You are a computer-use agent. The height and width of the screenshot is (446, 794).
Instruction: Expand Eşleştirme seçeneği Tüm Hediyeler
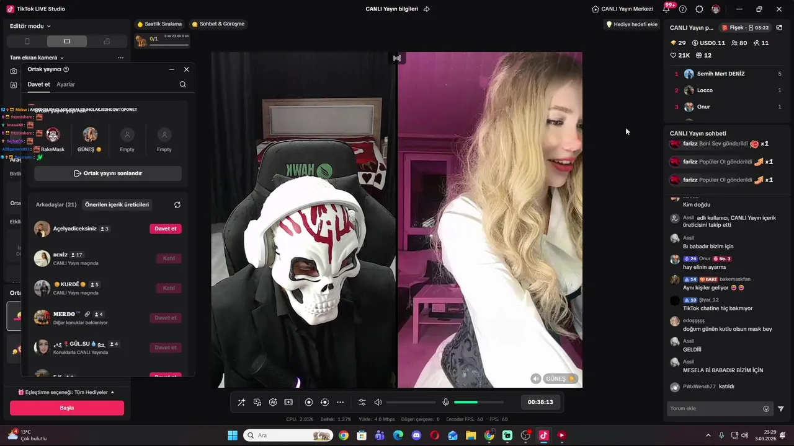[66, 392]
